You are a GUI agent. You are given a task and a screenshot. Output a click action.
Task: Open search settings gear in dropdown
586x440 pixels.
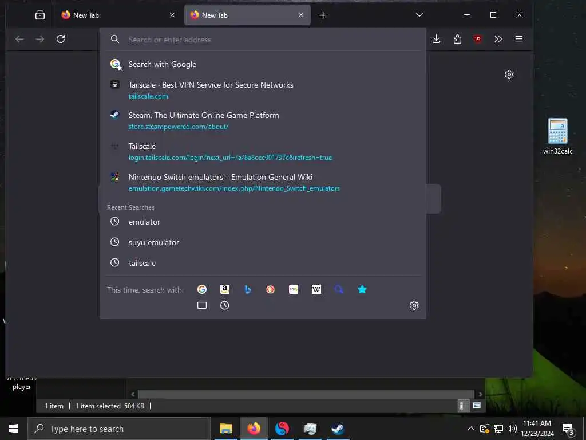tap(414, 305)
